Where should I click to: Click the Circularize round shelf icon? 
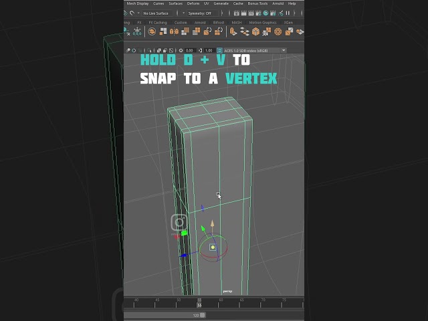[x=278, y=31]
